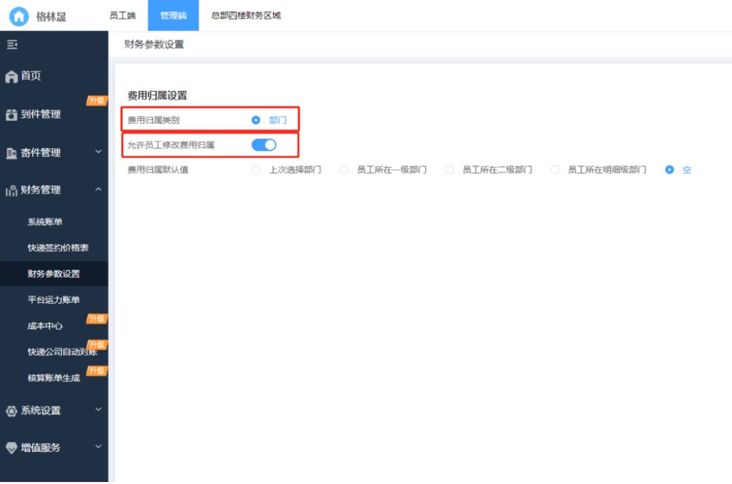732x484 pixels.
Task: Switch to the 员工端 tab
Action: (123, 16)
